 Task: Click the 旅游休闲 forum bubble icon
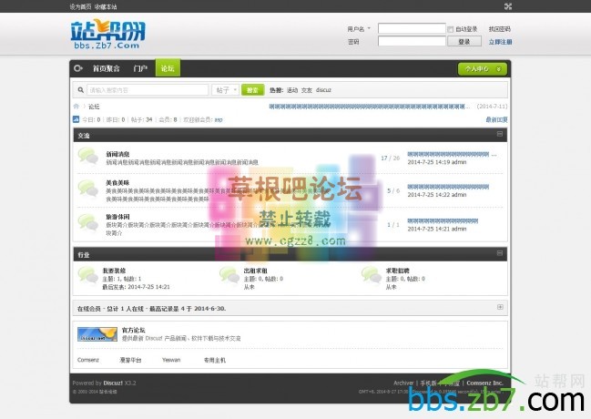tap(88, 222)
